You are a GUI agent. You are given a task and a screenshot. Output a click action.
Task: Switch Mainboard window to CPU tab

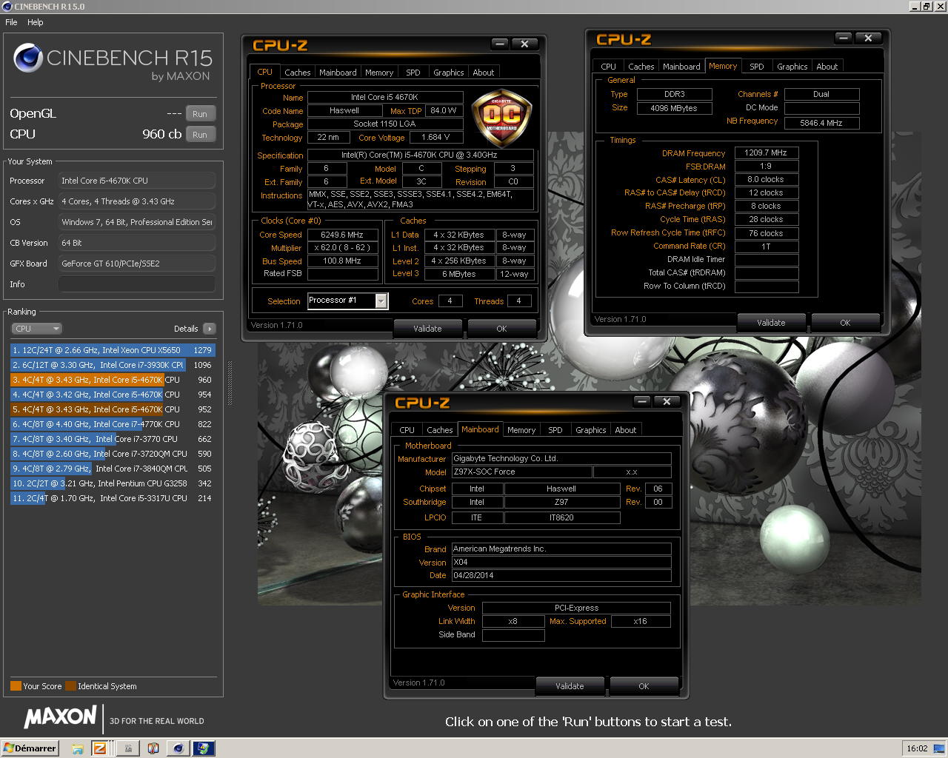click(407, 430)
